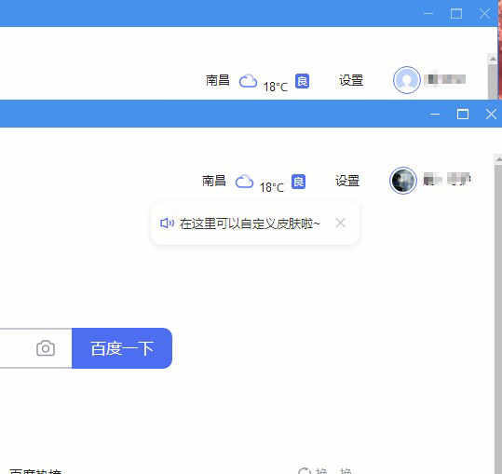Click the camera image-search icon

tap(46, 348)
